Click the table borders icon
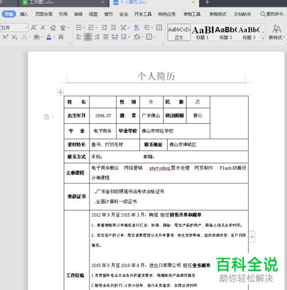This screenshot has height=290, width=287. (149, 37)
